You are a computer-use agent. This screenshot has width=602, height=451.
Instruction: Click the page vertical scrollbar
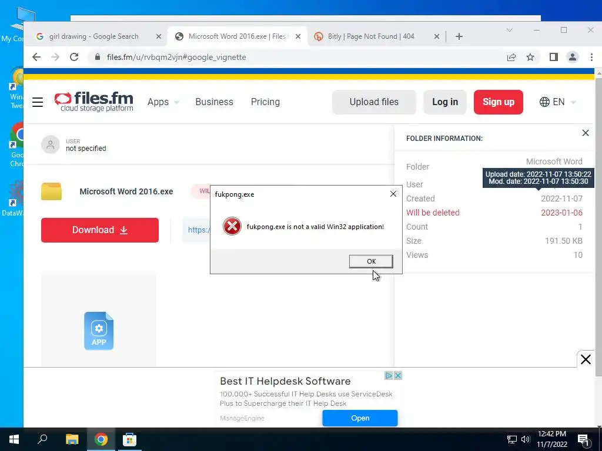click(x=598, y=226)
